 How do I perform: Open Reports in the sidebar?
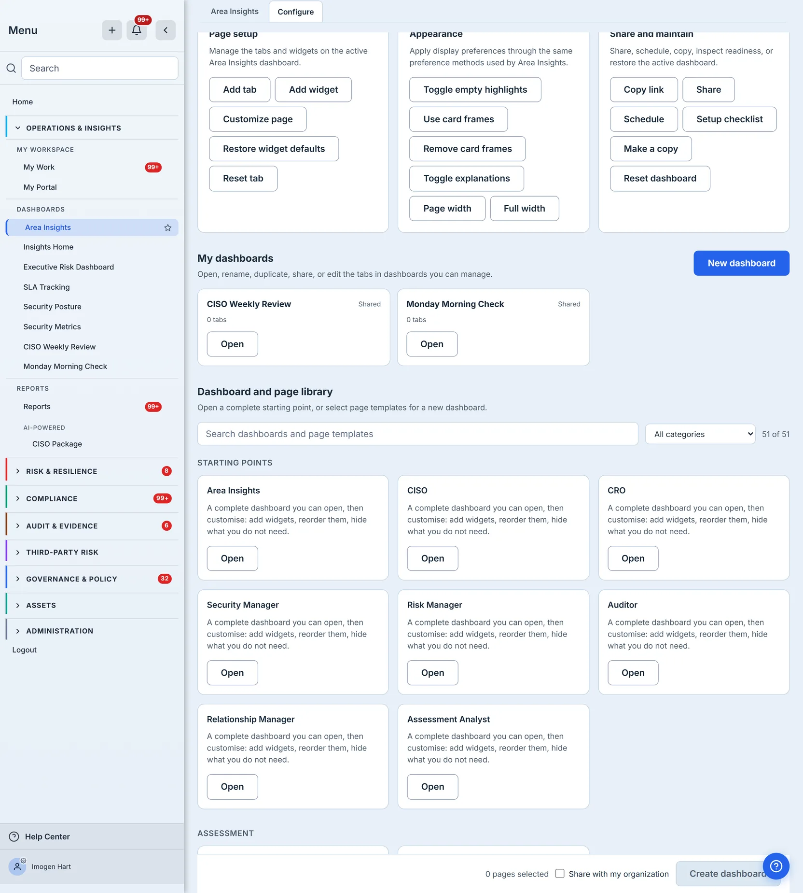click(37, 407)
